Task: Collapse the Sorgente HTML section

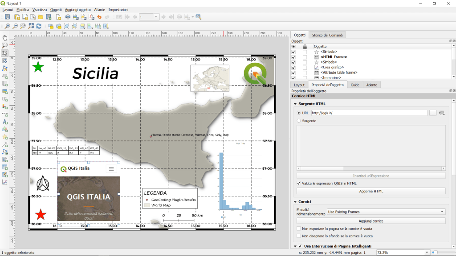Action: (x=295, y=104)
